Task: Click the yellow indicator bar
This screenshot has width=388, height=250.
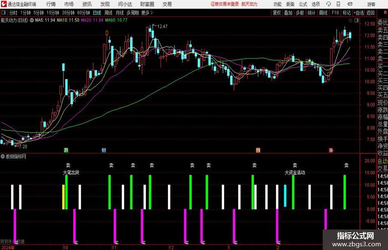Action: point(63,197)
